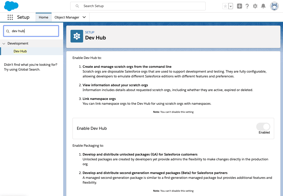Click the Quick Find box with dev hub
This screenshot has height=196, width=283.
pos(34,31)
